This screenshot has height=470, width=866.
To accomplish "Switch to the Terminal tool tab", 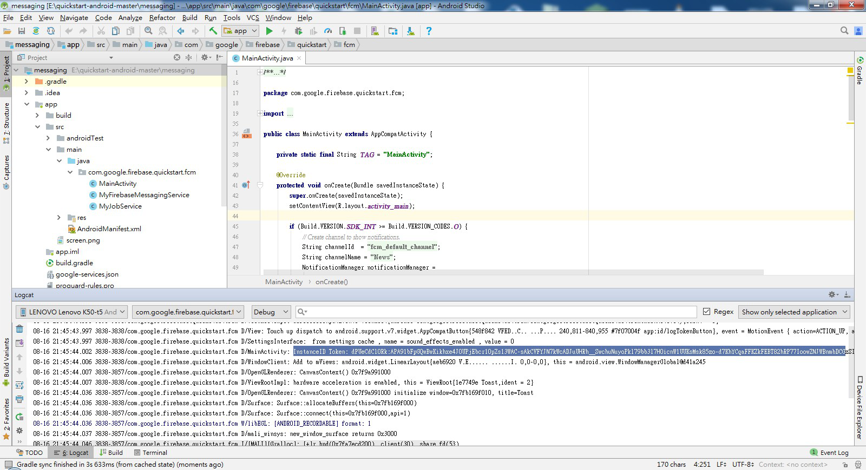I will coord(150,453).
